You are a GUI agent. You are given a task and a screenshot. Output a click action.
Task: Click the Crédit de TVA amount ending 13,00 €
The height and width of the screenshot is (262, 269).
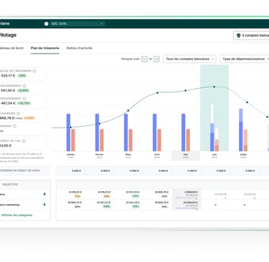coord(6,145)
